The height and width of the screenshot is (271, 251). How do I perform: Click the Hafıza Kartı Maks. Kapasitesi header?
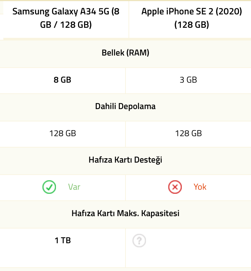tap(125, 213)
